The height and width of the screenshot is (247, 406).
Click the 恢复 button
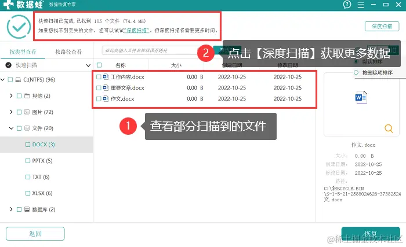coord(371,234)
